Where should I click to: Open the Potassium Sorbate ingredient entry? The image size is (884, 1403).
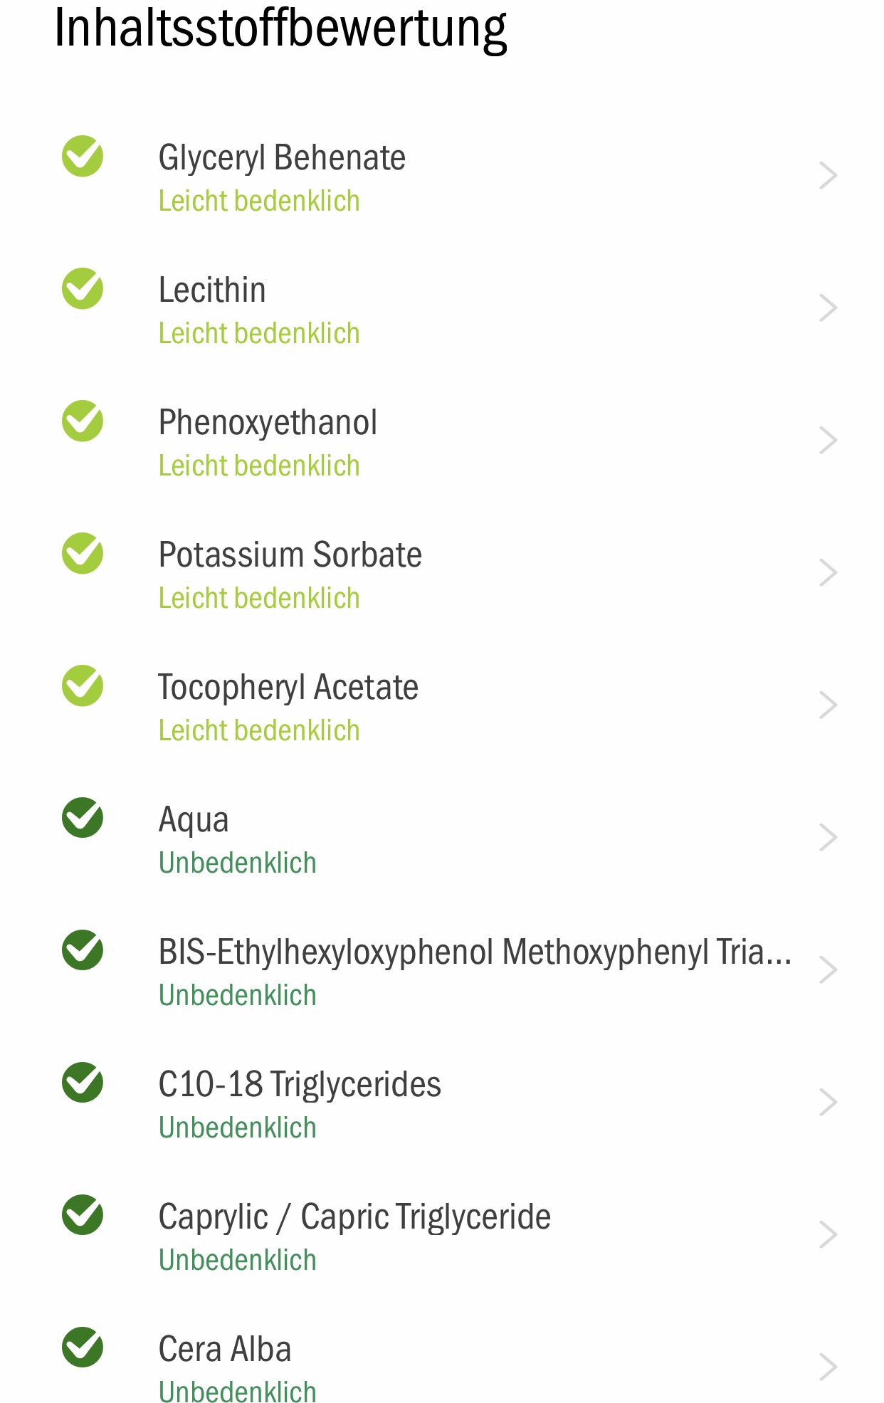pos(442,574)
